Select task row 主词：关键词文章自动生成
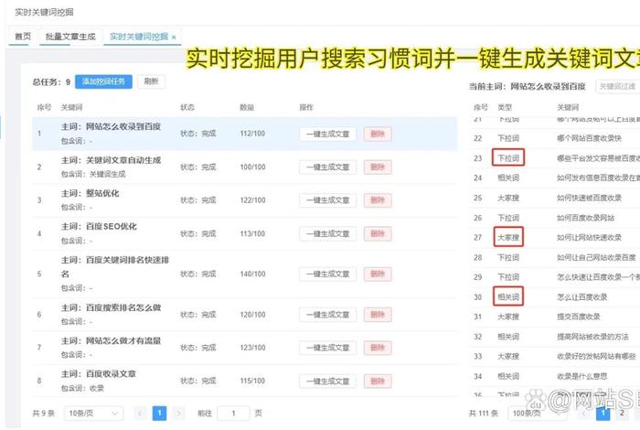 point(244,167)
